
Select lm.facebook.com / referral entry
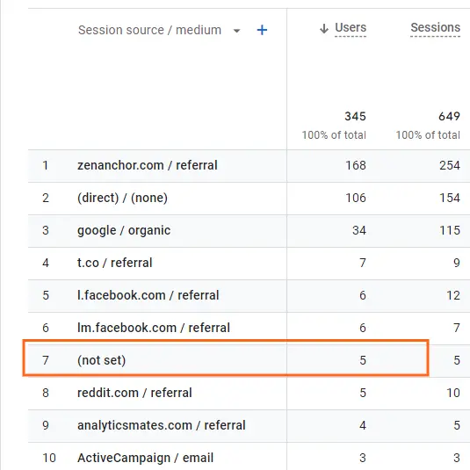249,329
